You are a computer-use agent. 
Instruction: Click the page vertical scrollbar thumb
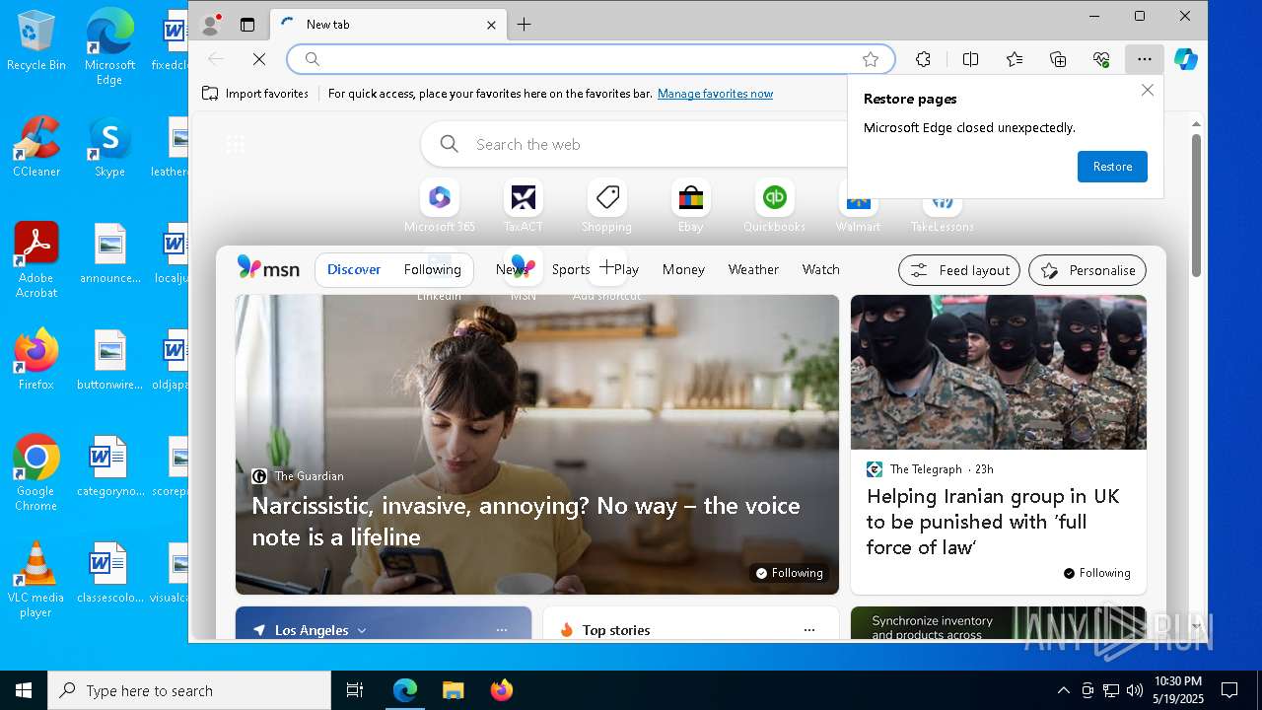(x=1196, y=204)
